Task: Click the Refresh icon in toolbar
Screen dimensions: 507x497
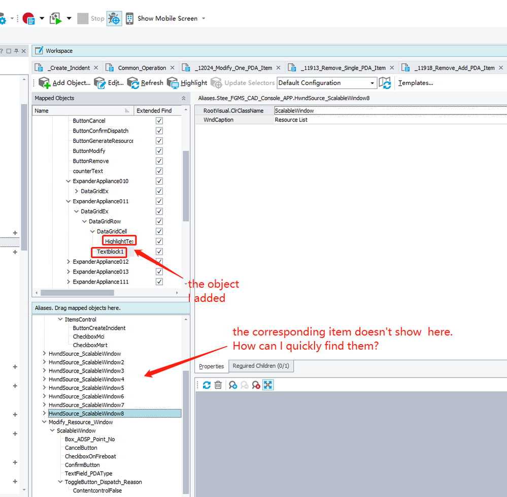Action: coord(133,83)
